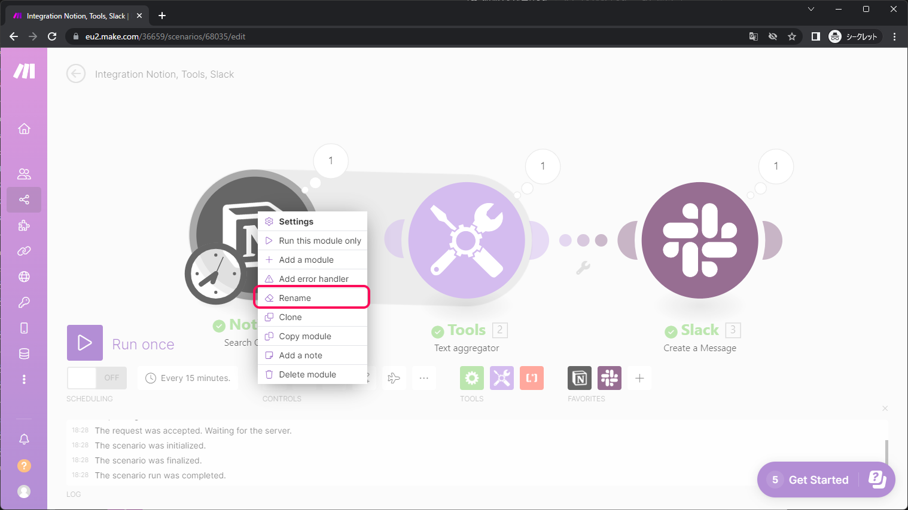Viewport: 908px width, 510px height.
Task: Choose Add a module menu item
Action: pos(312,260)
